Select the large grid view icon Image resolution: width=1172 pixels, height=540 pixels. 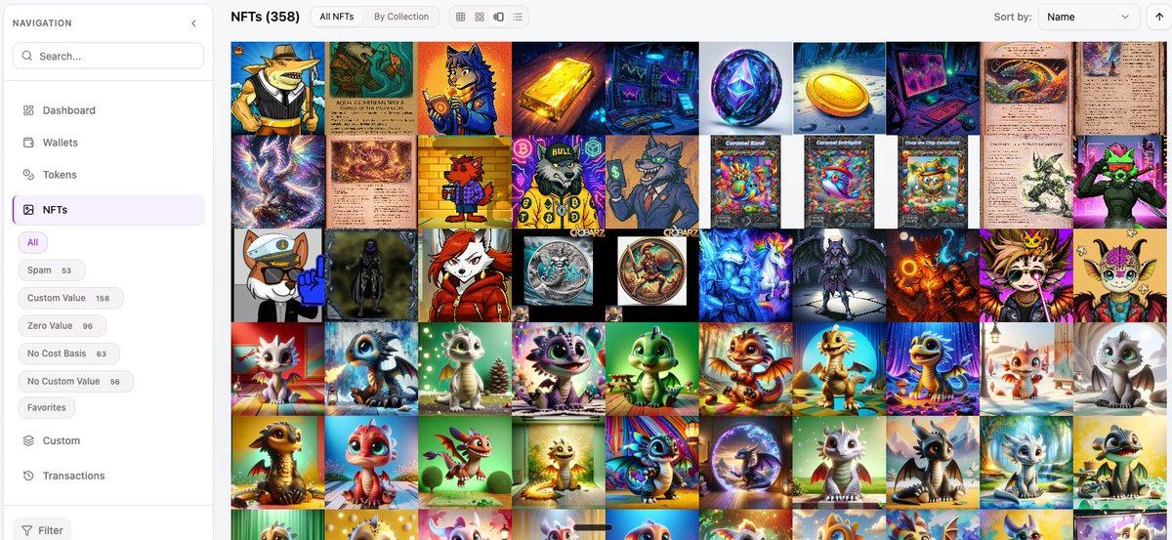pyautogui.click(x=480, y=17)
